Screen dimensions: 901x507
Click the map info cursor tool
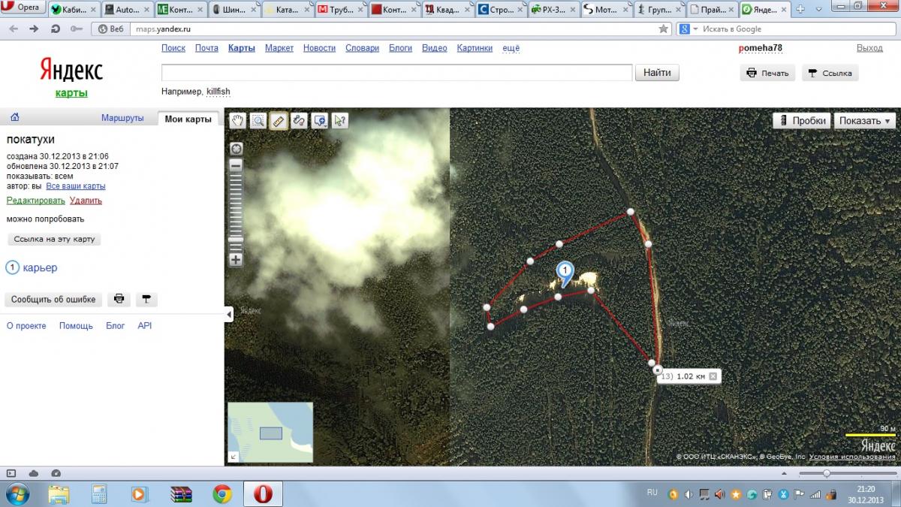coord(340,121)
